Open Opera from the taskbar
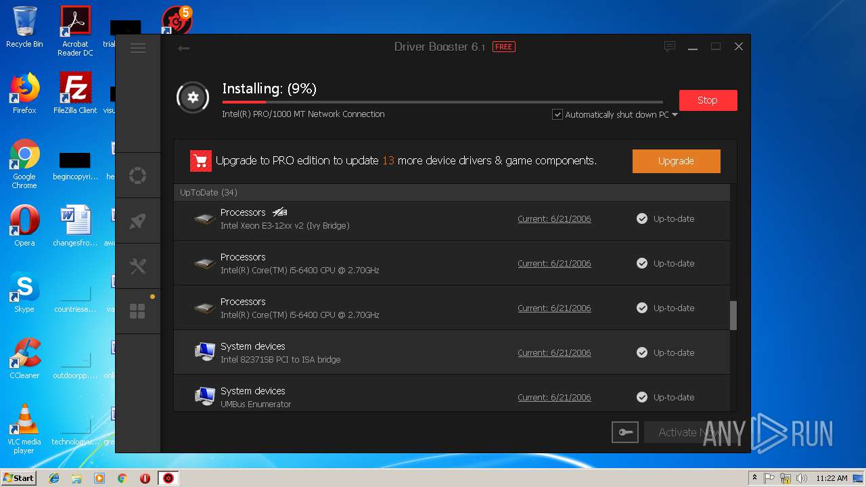Screen dimensions: 866x487 [145, 478]
